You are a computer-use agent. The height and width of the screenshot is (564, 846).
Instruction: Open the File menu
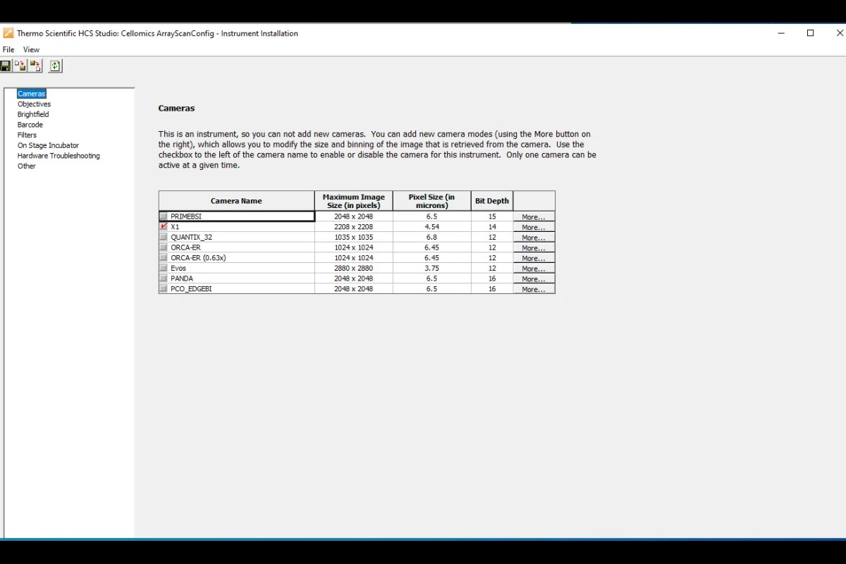pos(8,50)
